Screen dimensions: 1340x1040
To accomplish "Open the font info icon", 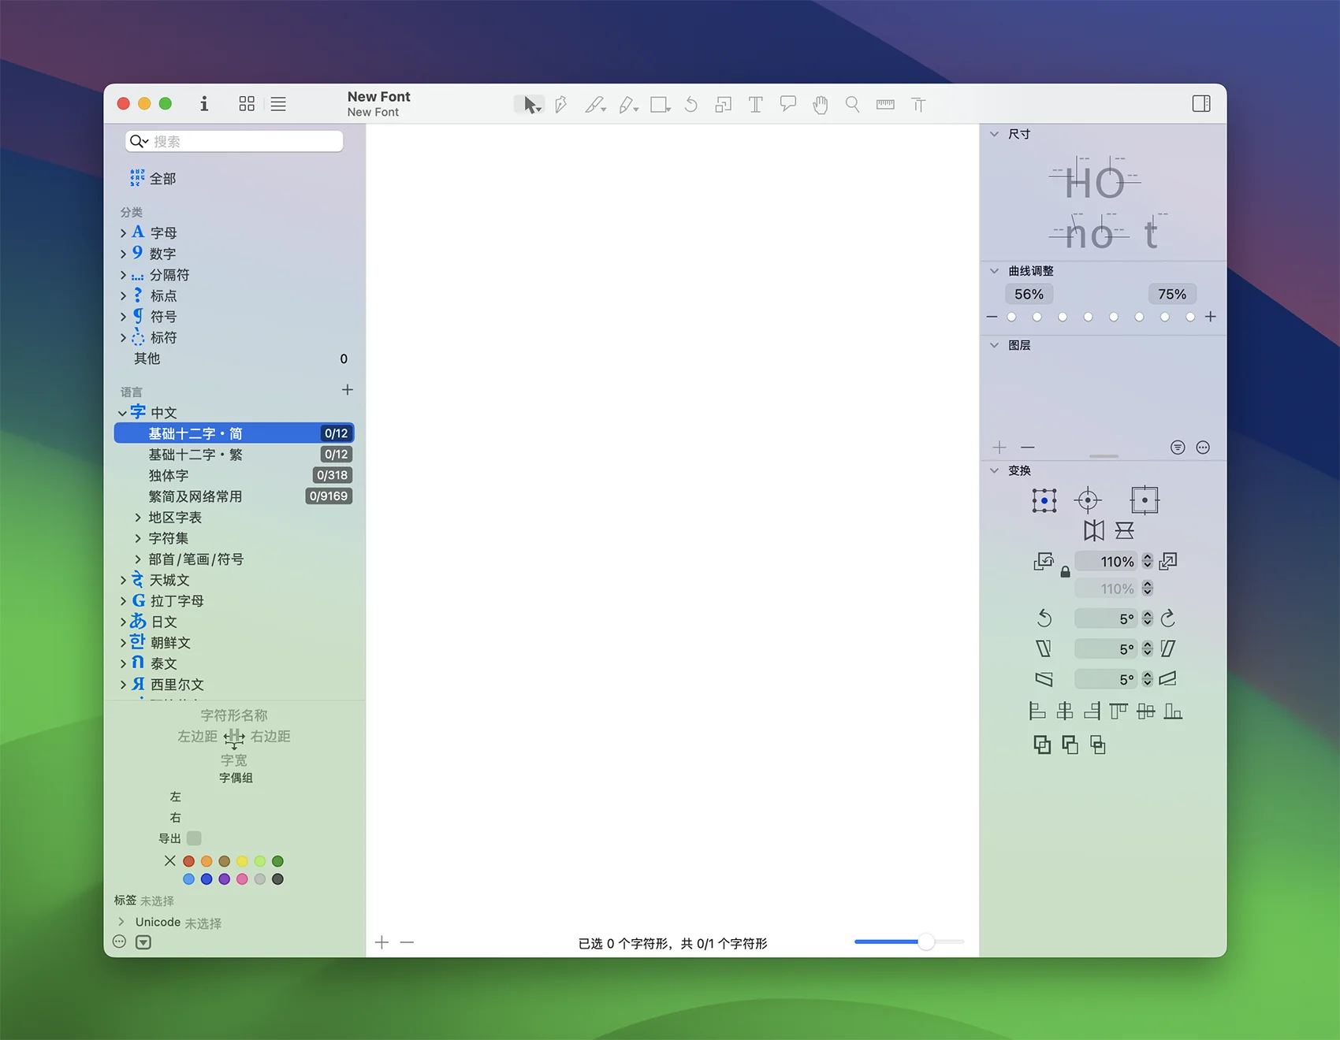I will (x=204, y=104).
